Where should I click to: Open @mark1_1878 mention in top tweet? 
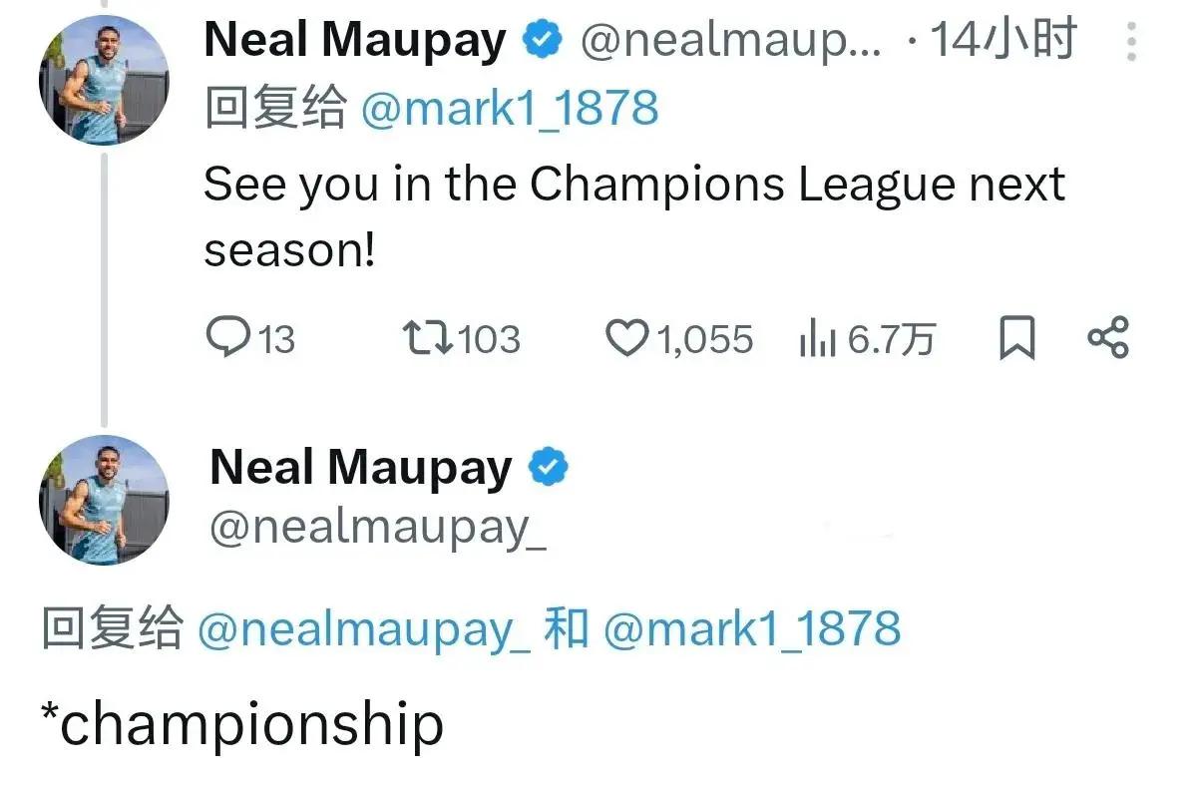pos(509,108)
